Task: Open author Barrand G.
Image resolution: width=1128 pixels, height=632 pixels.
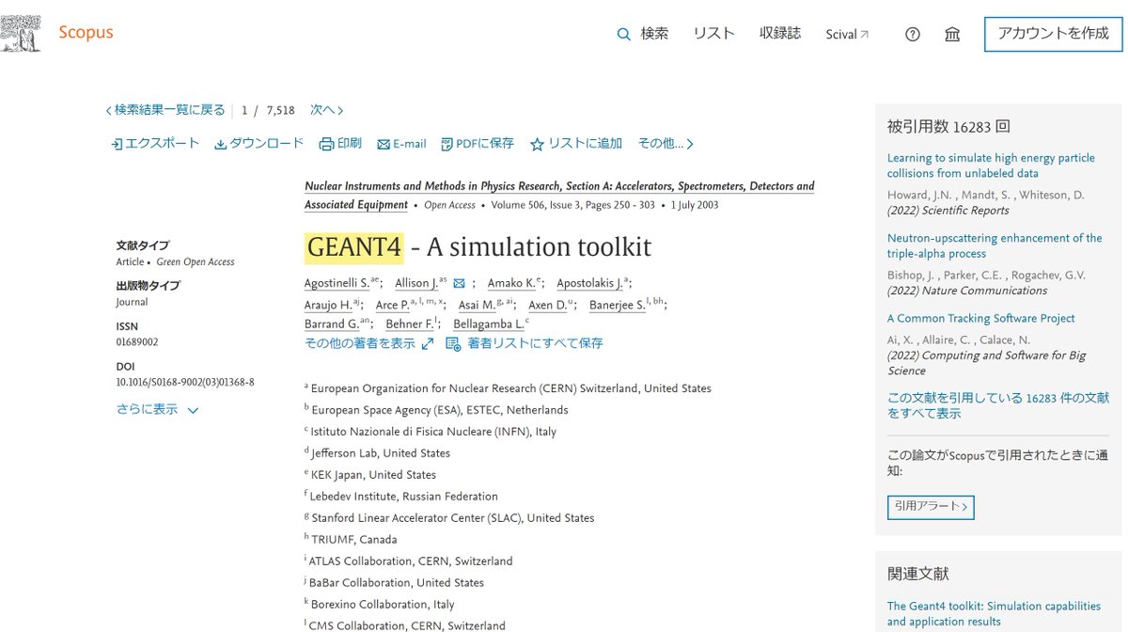Action: [x=332, y=324]
